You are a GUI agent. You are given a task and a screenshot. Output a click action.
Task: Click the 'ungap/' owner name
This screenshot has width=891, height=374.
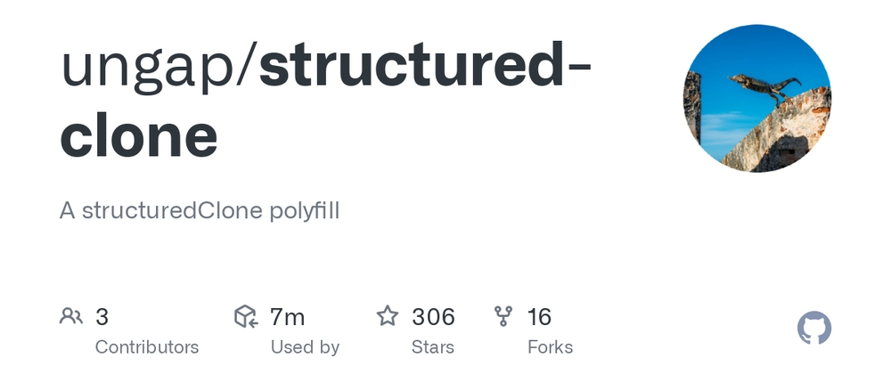(159, 68)
